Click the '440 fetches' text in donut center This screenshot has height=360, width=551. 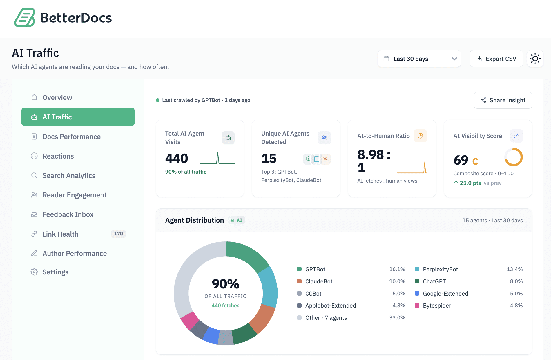[225, 306]
